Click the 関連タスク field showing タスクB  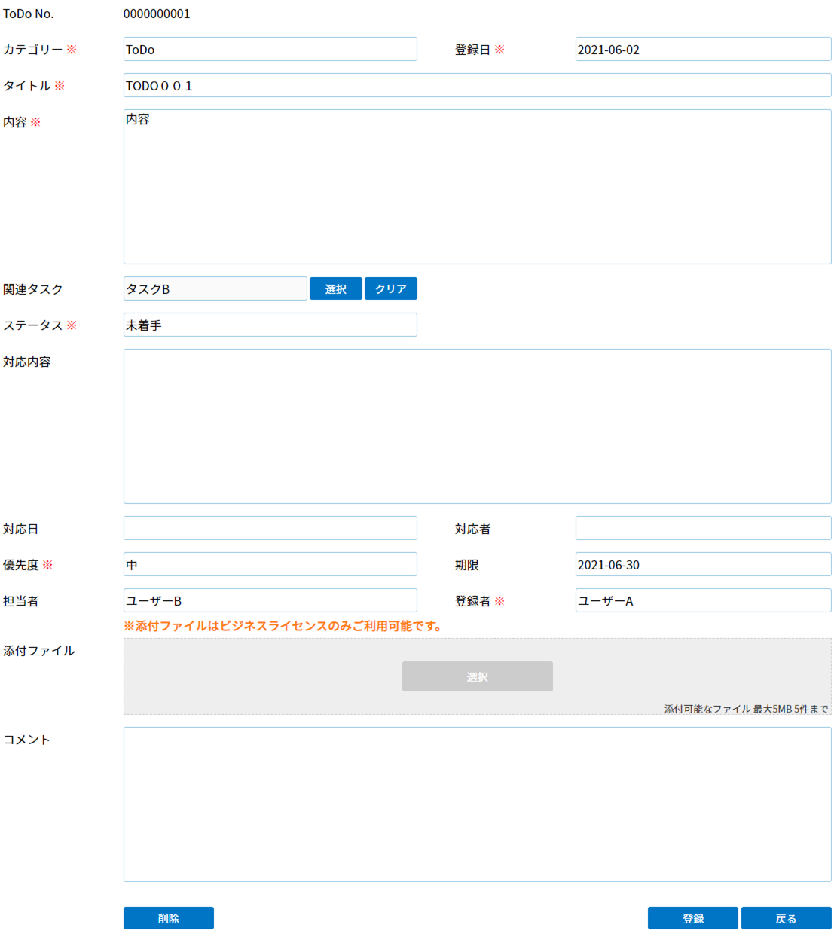[215, 289]
